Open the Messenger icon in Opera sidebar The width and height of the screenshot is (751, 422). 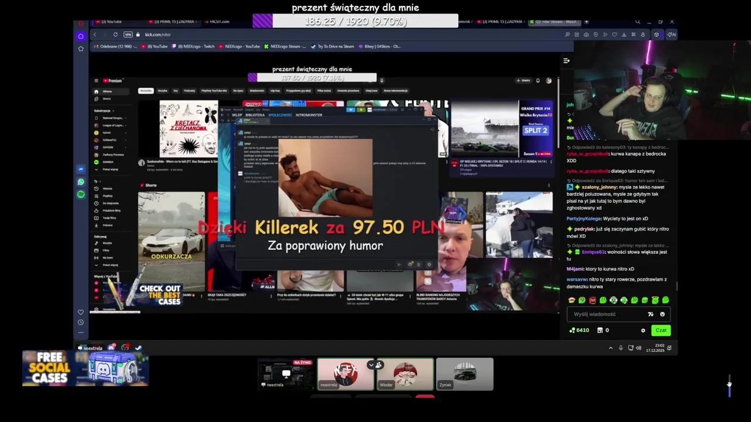click(81, 169)
